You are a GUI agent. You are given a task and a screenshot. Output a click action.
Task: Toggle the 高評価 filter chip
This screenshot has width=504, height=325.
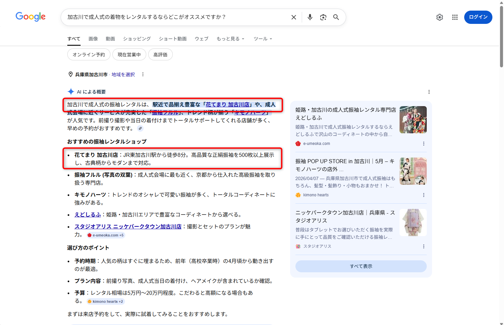(x=160, y=54)
